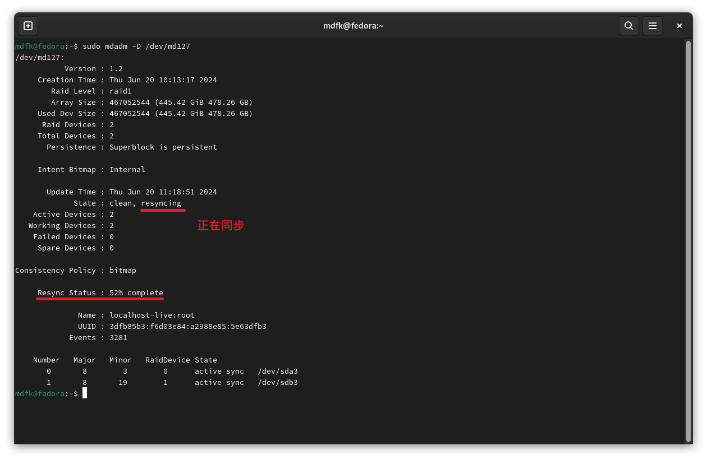Click 'Superblock is persistent' text

(x=163, y=147)
